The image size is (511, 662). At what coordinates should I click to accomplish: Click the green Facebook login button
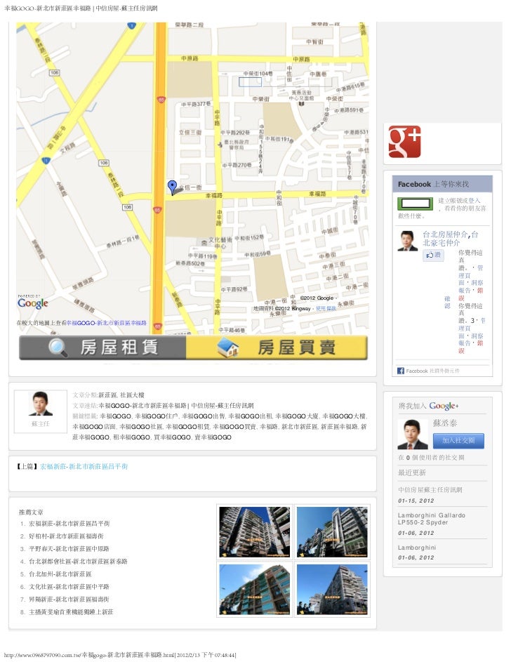pyautogui.click(x=416, y=204)
